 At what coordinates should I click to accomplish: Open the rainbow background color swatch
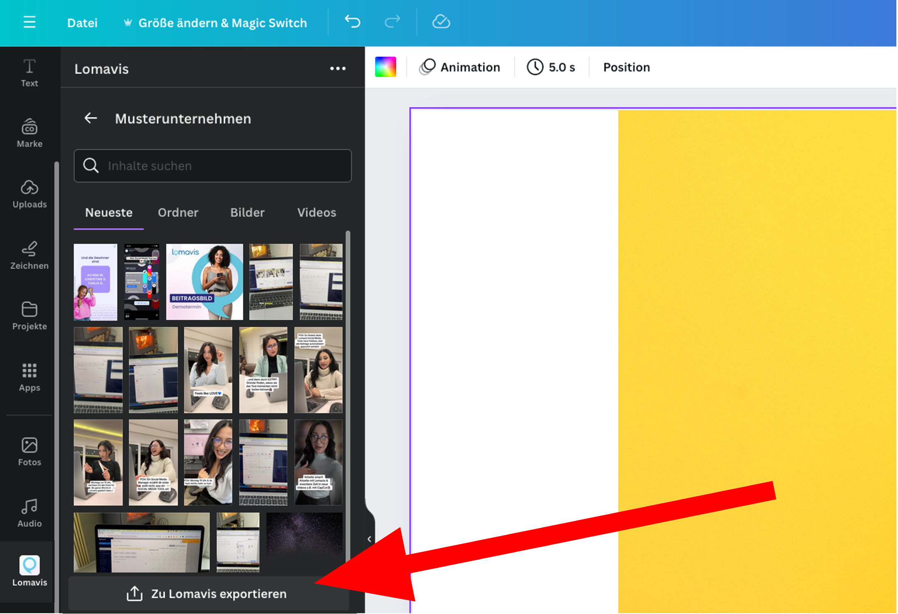click(x=385, y=67)
